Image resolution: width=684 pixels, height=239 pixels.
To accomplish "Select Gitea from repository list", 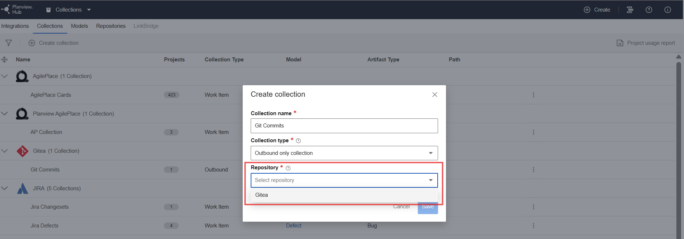I will point(344,195).
